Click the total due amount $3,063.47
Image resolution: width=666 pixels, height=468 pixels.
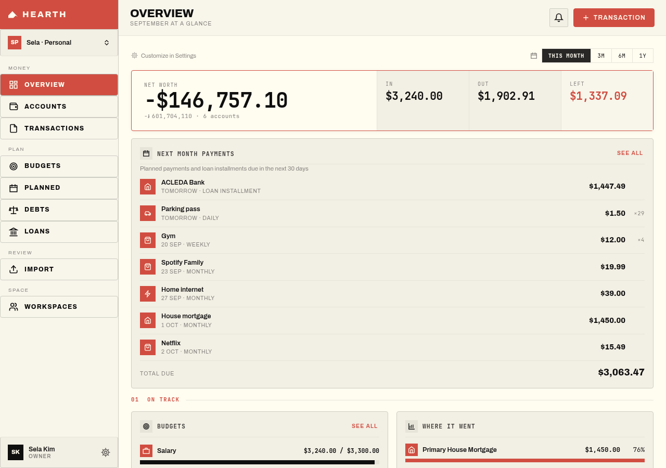click(621, 372)
